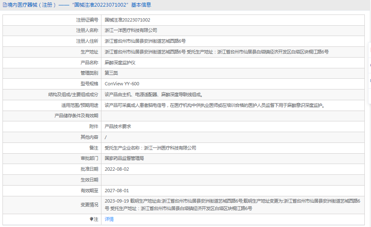This screenshot has height=227, width=371.
Task: Click the 有效期至 label cell
Action: [x=52, y=191]
